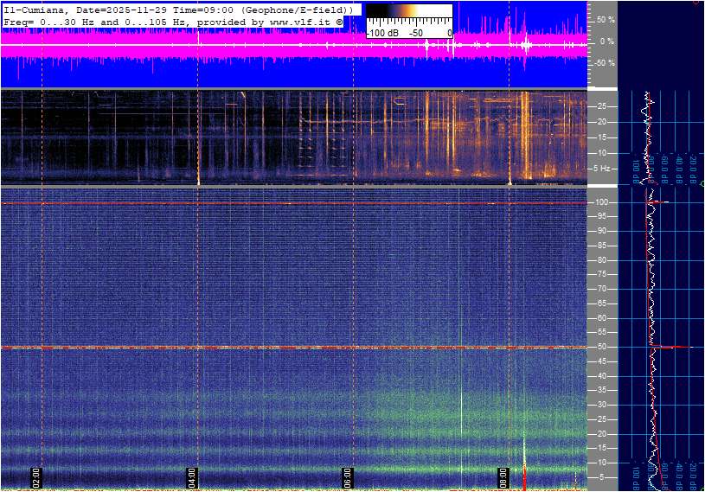The image size is (705, 492).
Task: Select the 04:00 time marker label
Action: point(192,476)
